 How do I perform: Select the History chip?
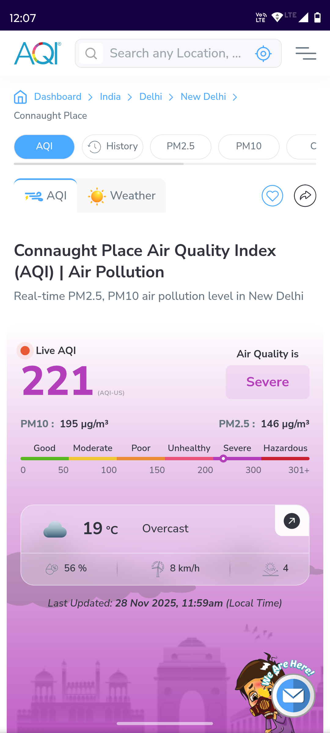pos(112,147)
